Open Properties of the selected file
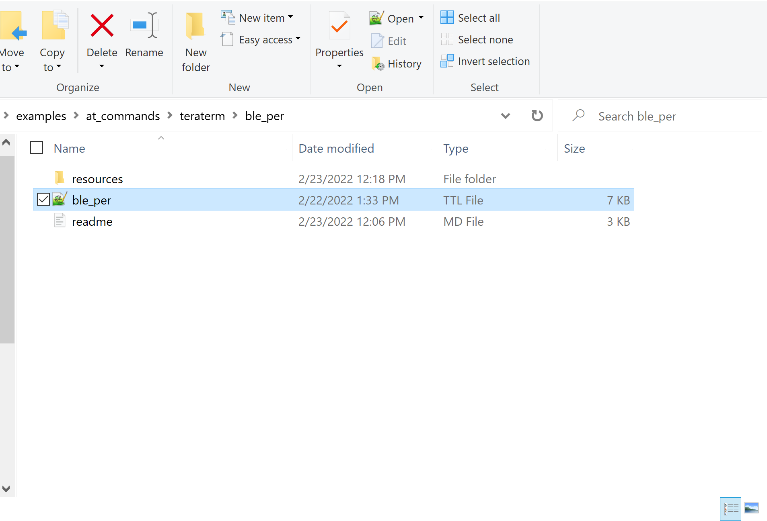This screenshot has width=767, height=521. coord(339,28)
